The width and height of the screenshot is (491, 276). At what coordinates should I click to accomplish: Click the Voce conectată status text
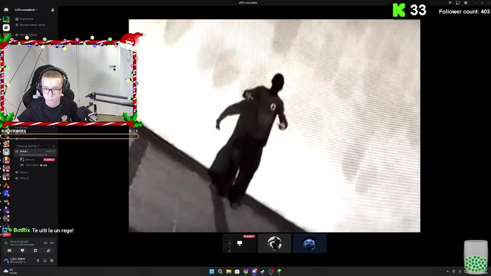click(19, 242)
